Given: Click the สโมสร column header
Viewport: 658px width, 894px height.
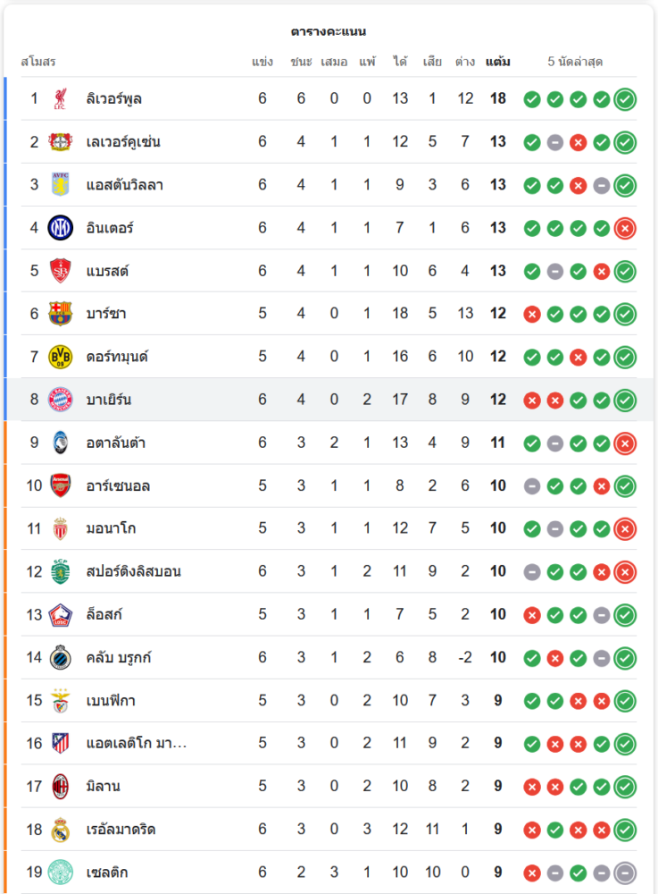Looking at the screenshot, I should tap(38, 62).
